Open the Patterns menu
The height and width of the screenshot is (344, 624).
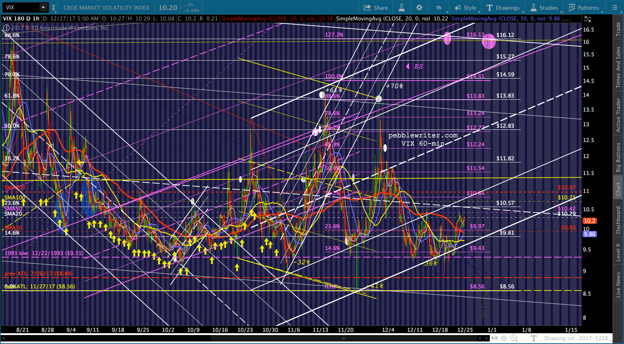(583, 8)
